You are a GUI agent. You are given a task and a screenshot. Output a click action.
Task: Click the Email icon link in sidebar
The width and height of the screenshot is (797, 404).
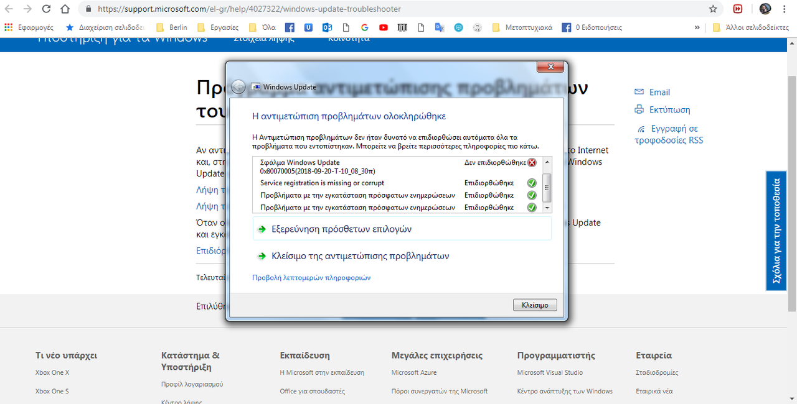(639, 92)
